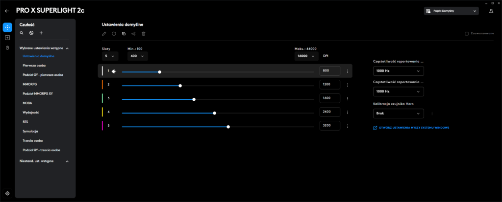Collapse the Wybrane ustawienia wstępne section

67,48
